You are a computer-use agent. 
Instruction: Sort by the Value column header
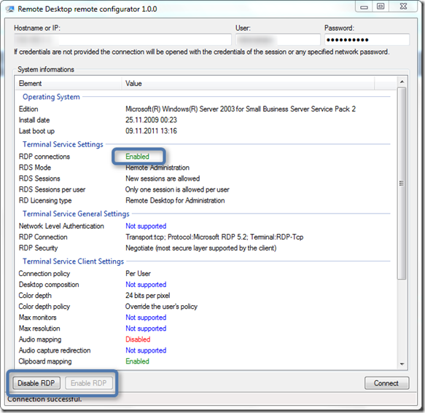pyautogui.click(x=248, y=84)
